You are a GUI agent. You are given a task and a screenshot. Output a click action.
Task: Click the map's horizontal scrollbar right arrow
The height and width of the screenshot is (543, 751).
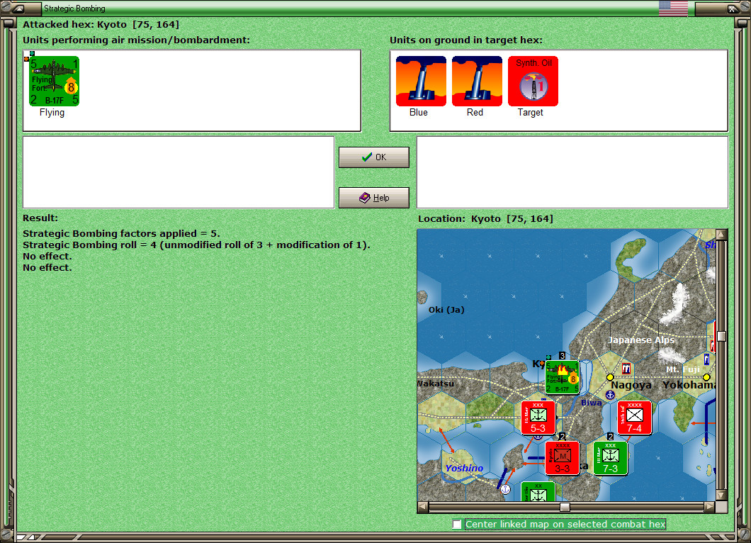click(x=709, y=507)
